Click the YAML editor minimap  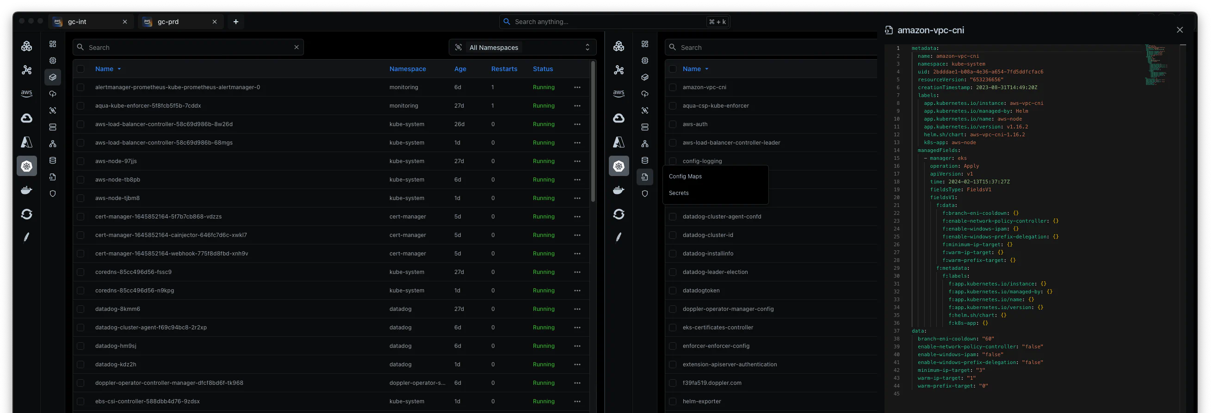tap(1156, 65)
